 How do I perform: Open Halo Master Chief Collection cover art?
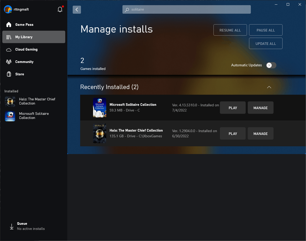click(100, 133)
